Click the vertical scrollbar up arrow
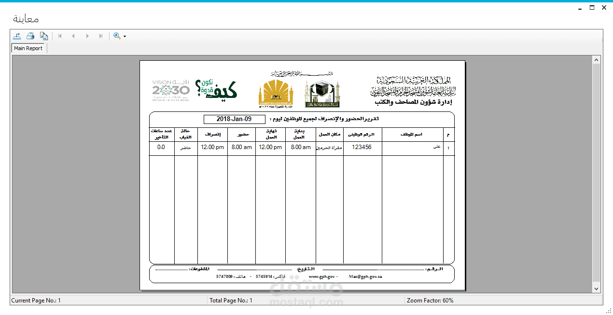 [597, 60]
